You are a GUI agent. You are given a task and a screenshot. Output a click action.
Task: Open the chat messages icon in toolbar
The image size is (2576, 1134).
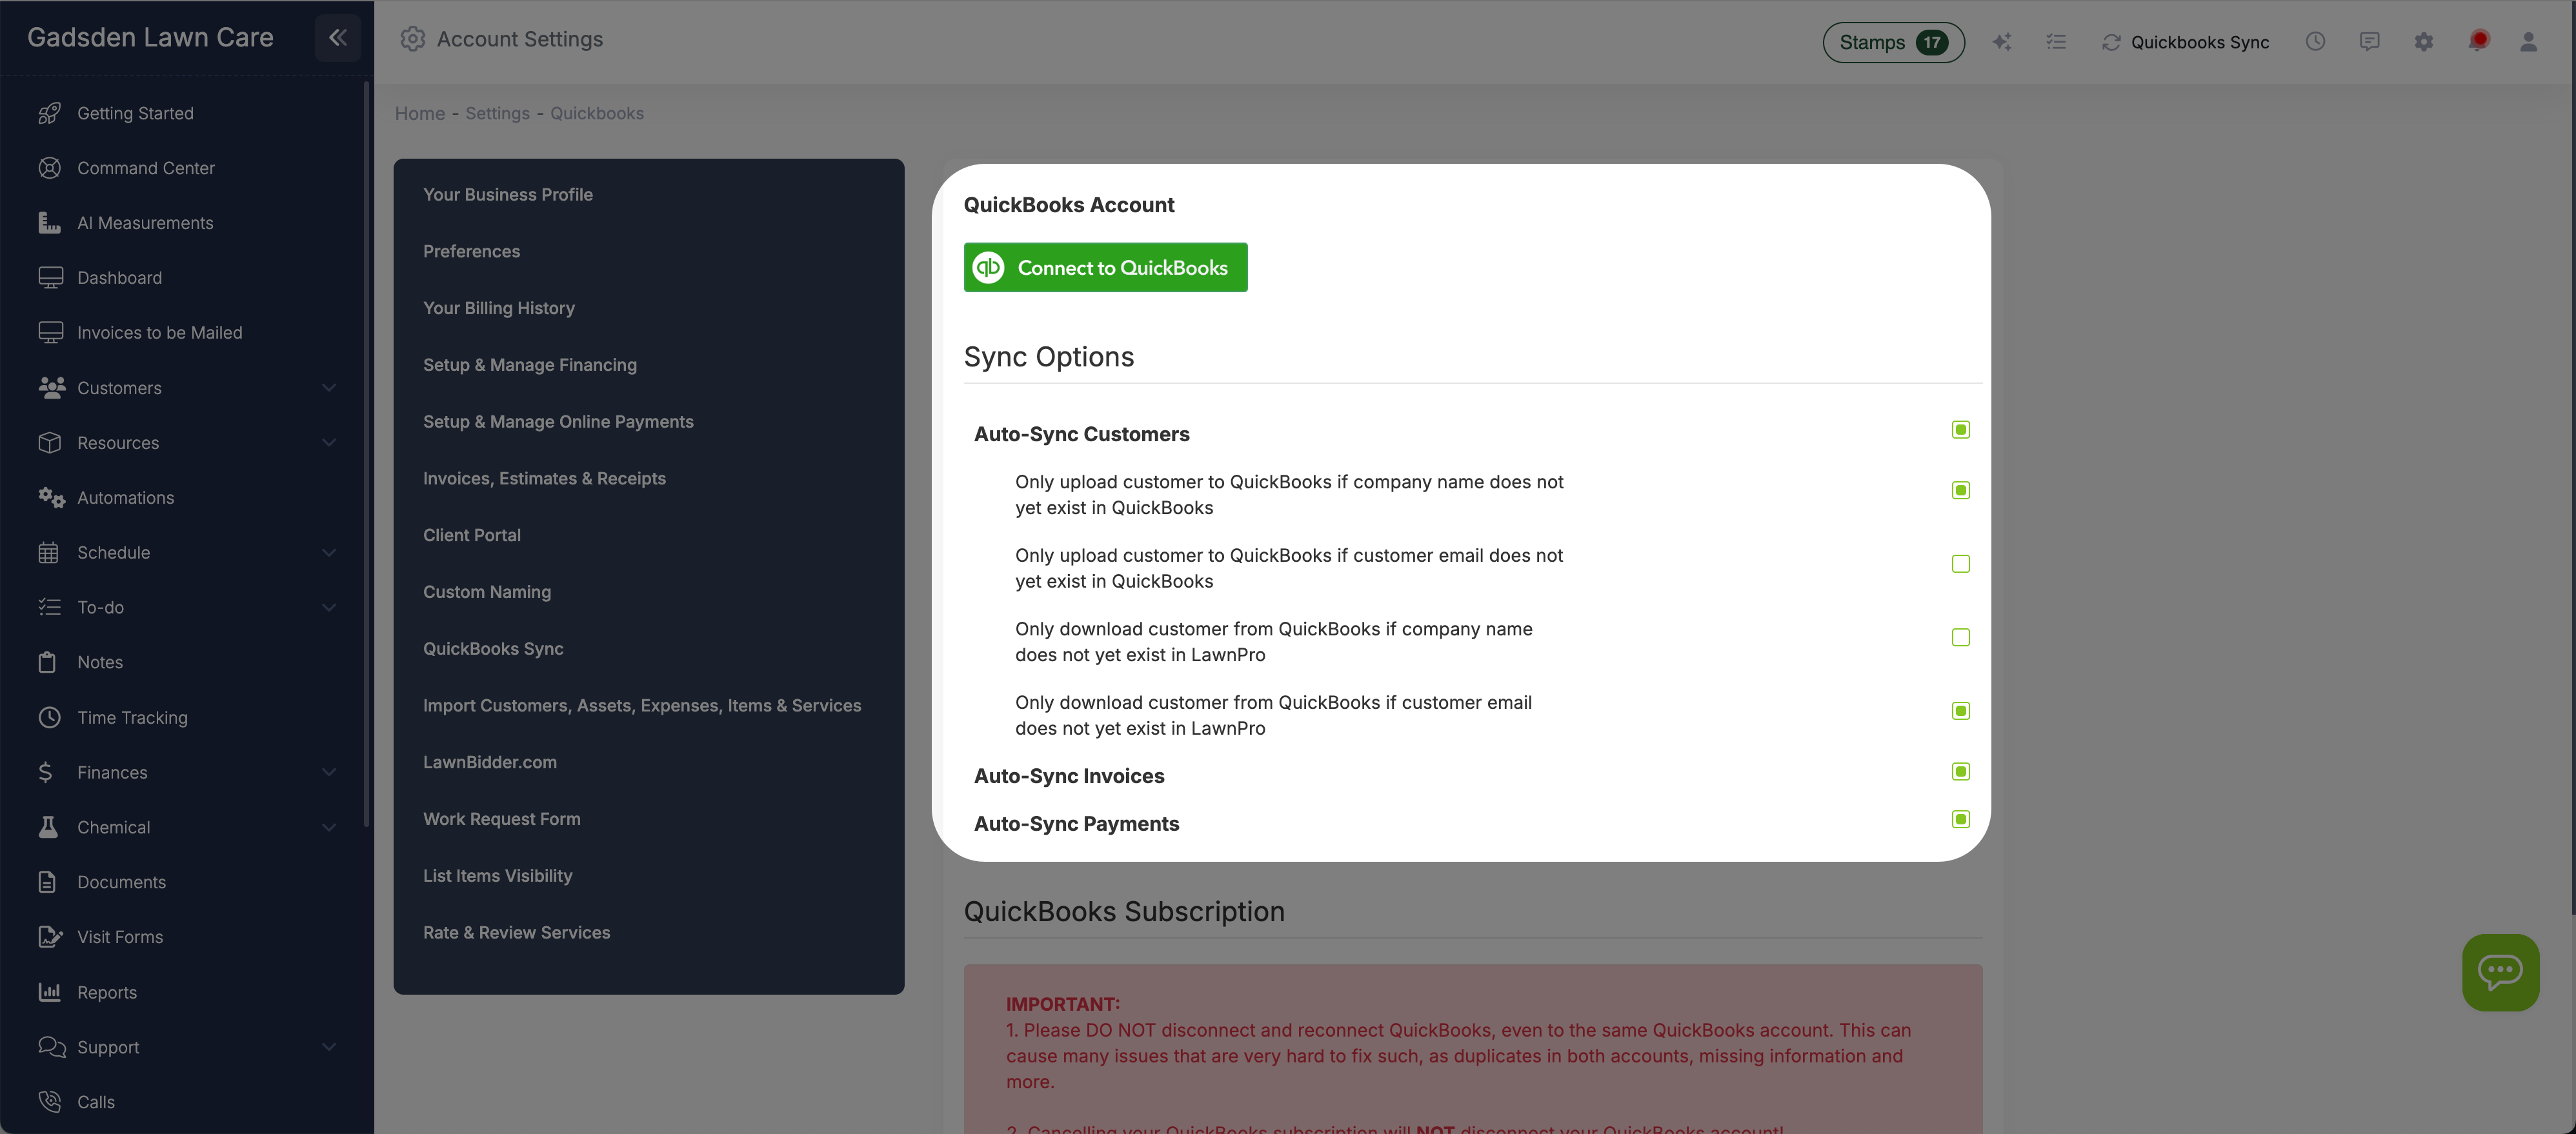pos(2370,42)
